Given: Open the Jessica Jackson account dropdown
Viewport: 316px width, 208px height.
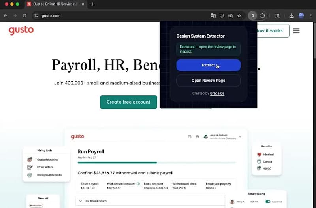Looking at the screenshot, I should click(x=240, y=137).
